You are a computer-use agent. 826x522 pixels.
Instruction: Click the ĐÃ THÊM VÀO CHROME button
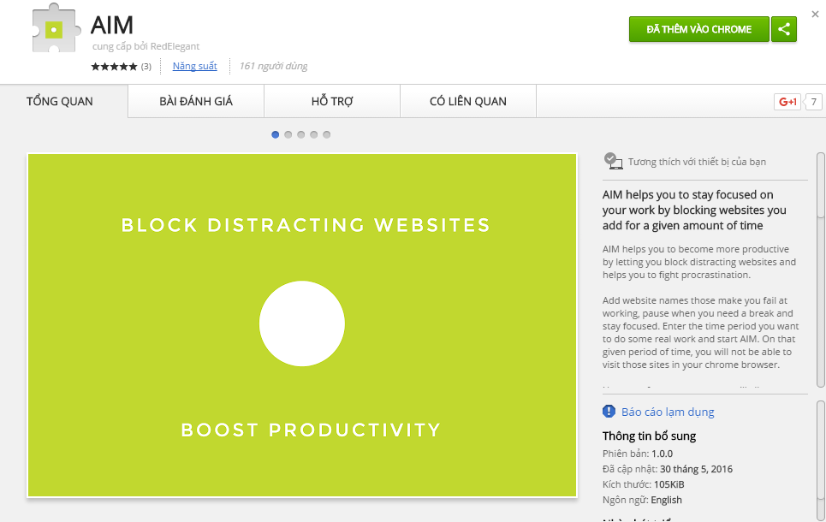tap(699, 29)
